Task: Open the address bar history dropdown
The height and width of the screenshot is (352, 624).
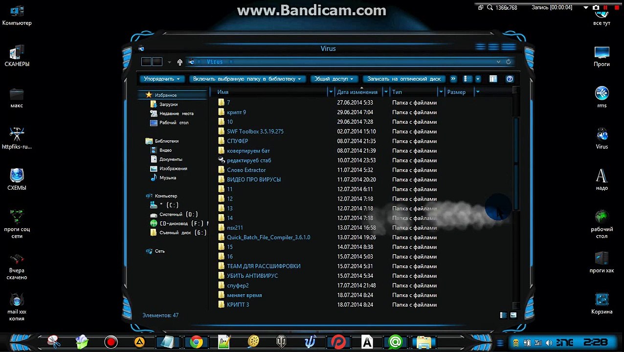Action: coord(498,62)
